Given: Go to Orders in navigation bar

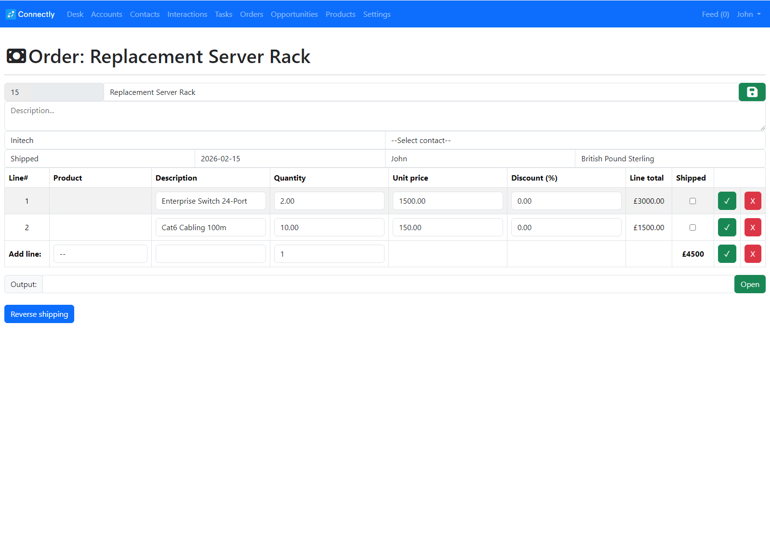Looking at the screenshot, I should pos(252,14).
